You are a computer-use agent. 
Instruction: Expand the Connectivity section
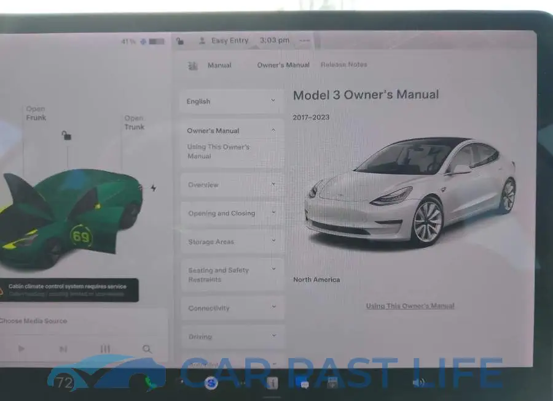tap(232, 308)
